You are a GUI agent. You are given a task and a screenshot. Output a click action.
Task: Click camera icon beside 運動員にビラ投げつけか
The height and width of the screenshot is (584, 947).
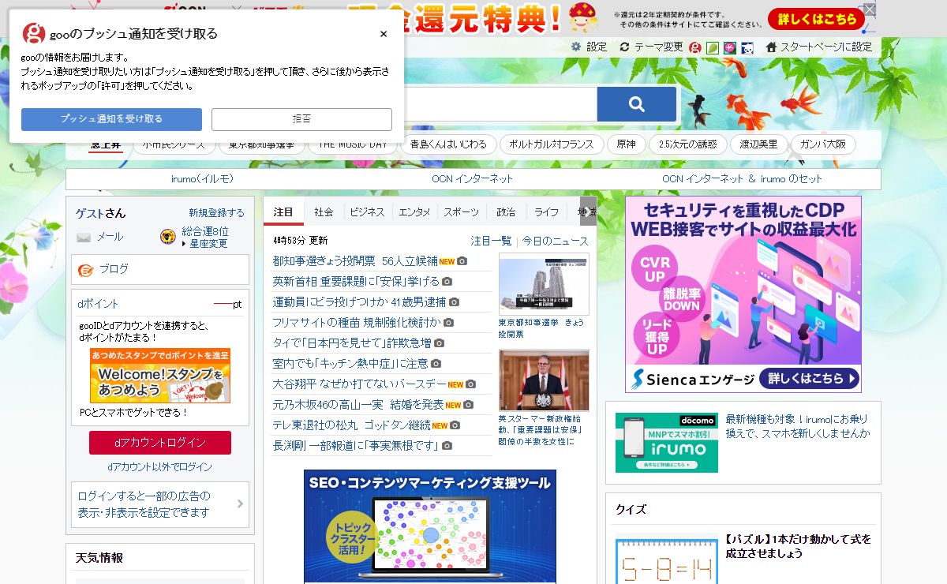tap(454, 302)
